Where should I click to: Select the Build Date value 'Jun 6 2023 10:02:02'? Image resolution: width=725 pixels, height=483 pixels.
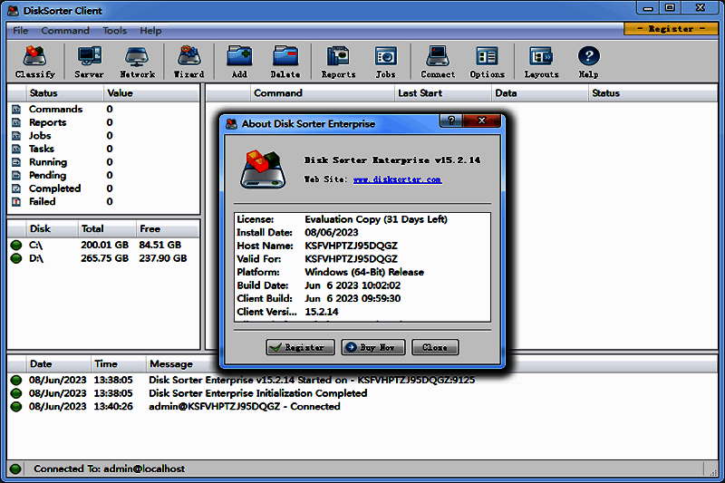[353, 285]
